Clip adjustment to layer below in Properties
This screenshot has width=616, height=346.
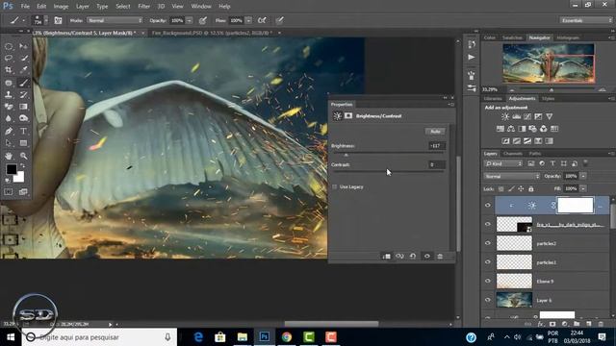tap(386, 257)
